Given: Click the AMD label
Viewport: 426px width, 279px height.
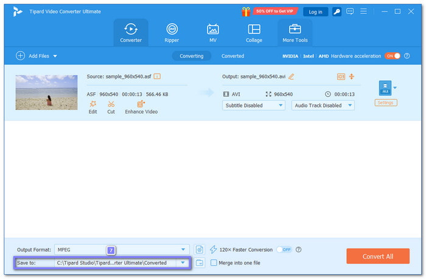Looking at the screenshot, I should [x=323, y=56].
